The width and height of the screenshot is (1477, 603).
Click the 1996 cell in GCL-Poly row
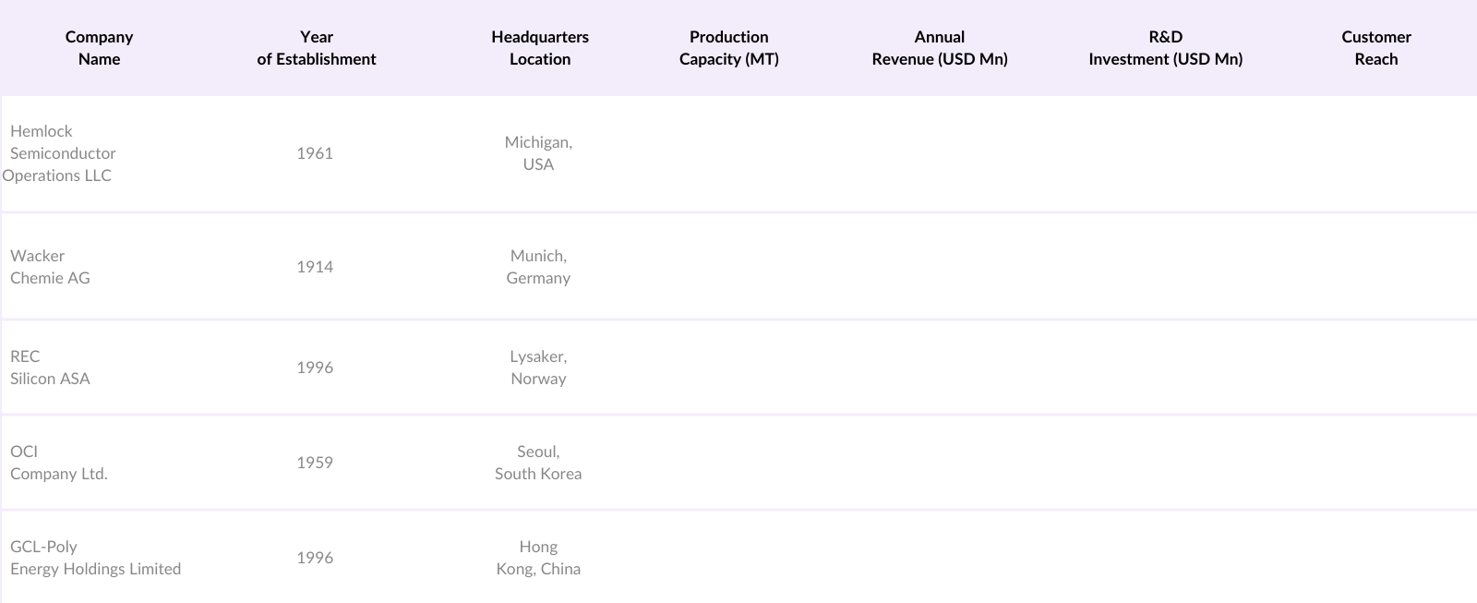[x=315, y=558]
